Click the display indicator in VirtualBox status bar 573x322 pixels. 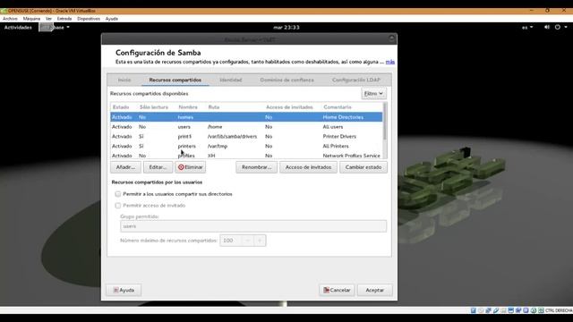(x=511, y=310)
